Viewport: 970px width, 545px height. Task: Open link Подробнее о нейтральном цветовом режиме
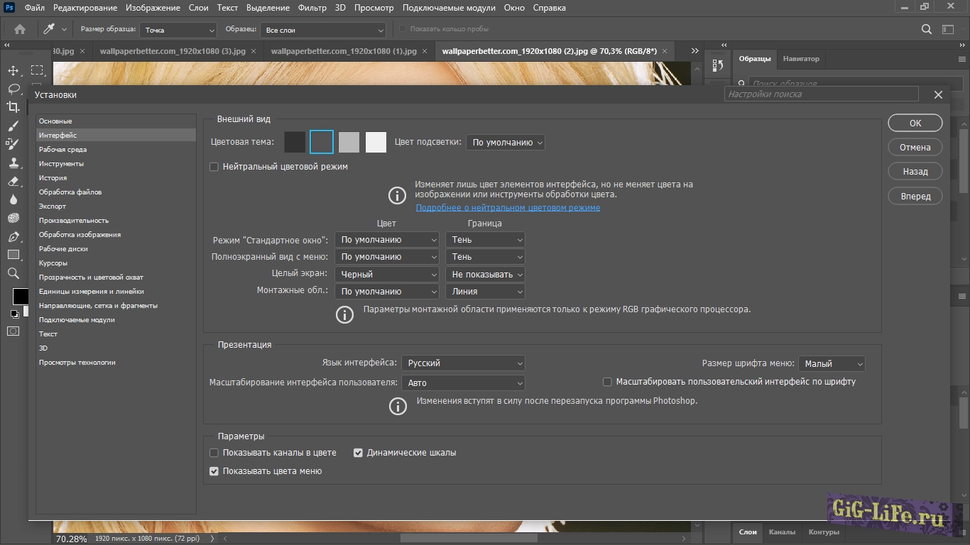pos(508,208)
